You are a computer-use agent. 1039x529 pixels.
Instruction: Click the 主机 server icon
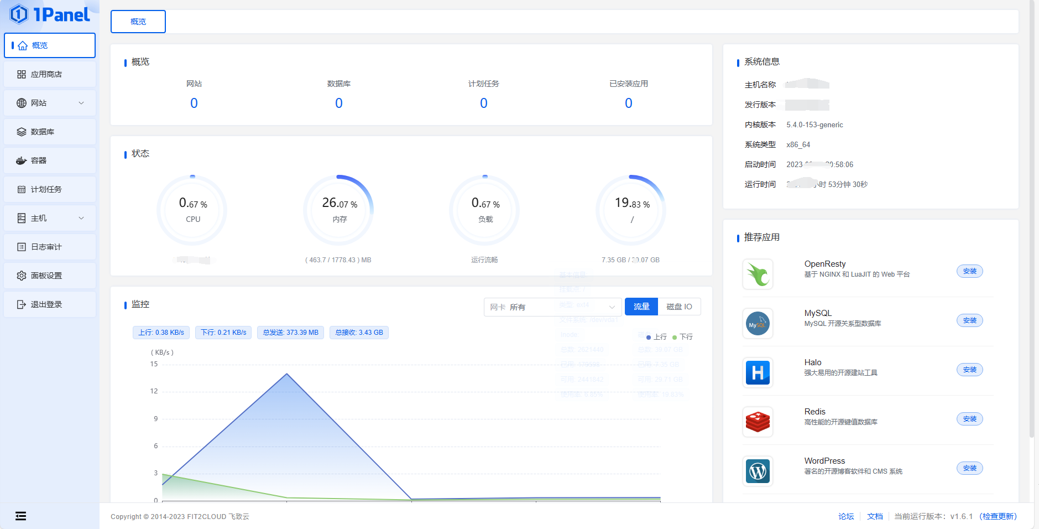(x=22, y=218)
